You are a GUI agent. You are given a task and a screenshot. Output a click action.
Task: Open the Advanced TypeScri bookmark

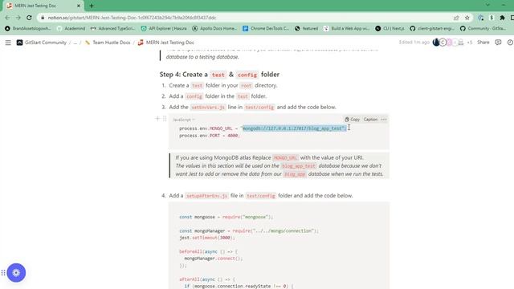[x=112, y=29]
